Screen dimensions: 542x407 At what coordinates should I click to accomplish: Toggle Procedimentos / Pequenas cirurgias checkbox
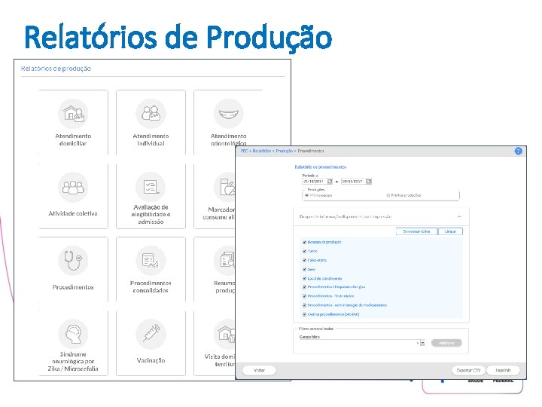305,287
